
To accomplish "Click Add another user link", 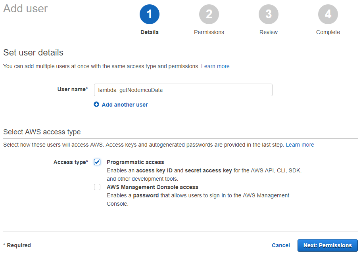I will 125,105.
